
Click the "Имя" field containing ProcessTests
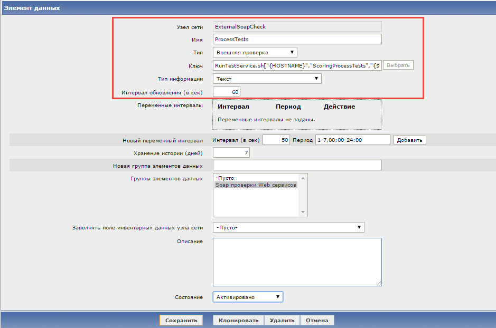[x=296, y=38]
